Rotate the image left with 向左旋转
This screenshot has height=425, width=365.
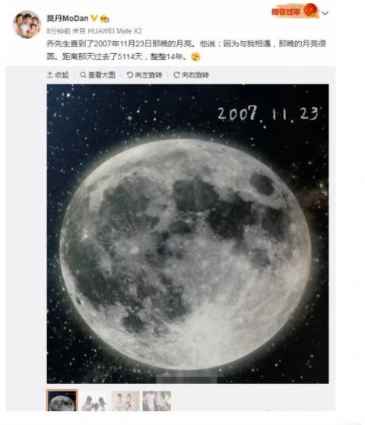point(144,75)
